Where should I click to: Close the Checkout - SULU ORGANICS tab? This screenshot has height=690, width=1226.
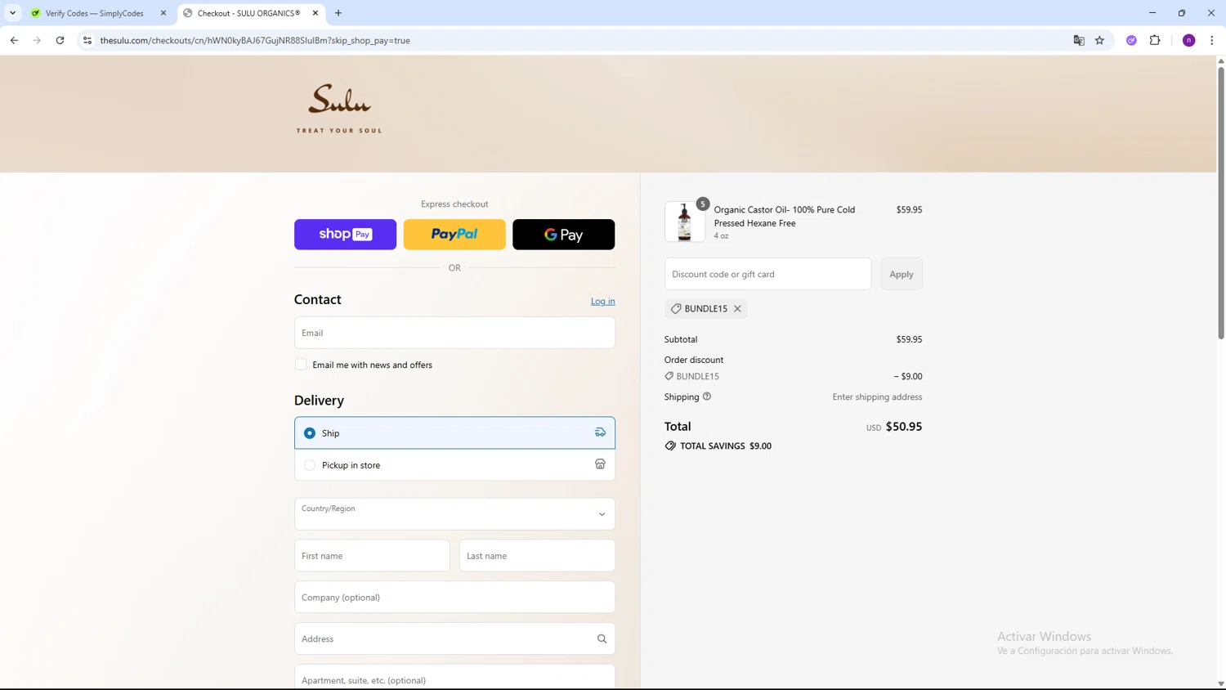tap(315, 13)
